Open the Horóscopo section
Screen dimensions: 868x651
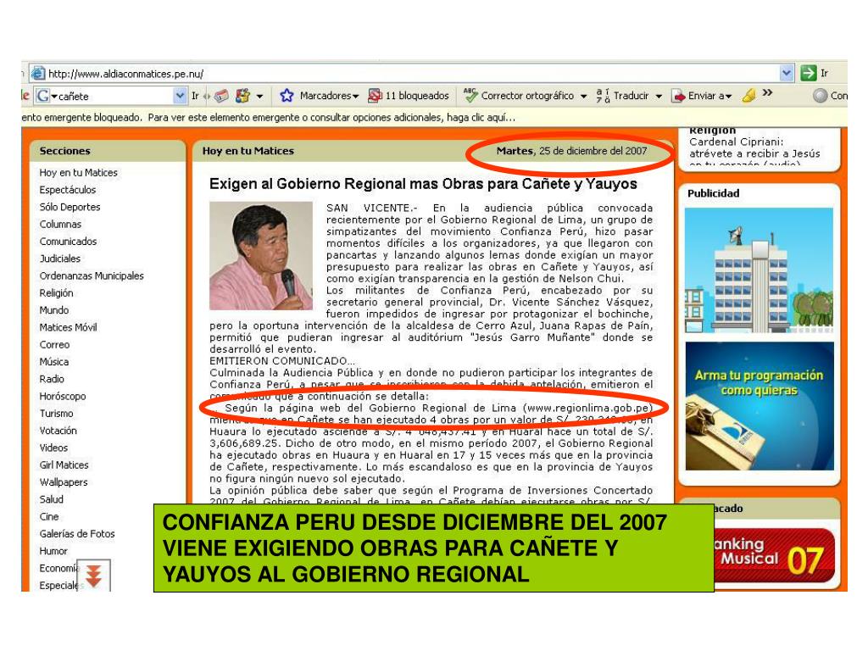pyautogui.click(x=63, y=397)
